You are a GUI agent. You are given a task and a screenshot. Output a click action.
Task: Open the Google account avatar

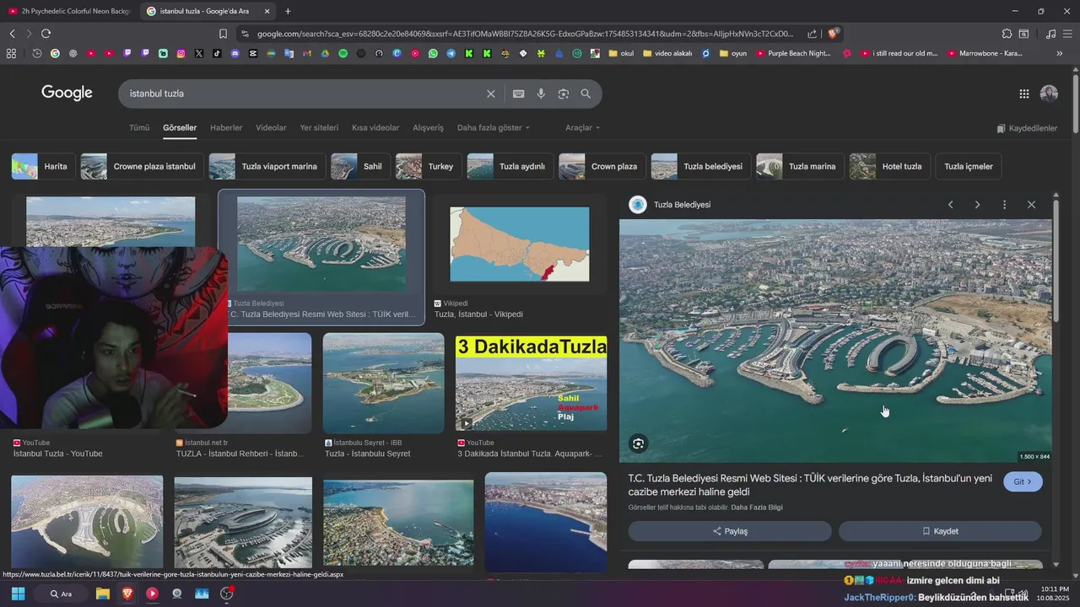[x=1049, y=94]
